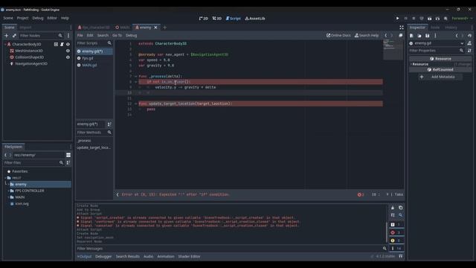Switch to the 3D workspace

point(217,18)
